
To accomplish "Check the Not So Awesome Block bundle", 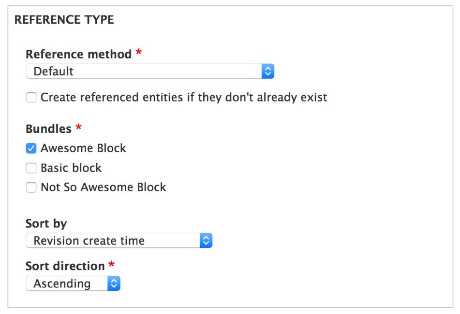I will point(31,187).
